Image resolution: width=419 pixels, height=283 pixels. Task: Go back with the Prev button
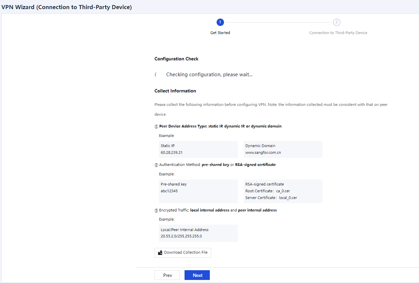point(167,275)
